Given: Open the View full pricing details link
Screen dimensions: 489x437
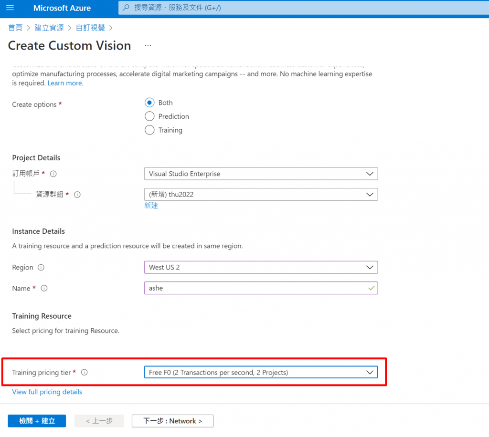Looking at the screenshot, I should pyautogui.click(x=47, y=392).
